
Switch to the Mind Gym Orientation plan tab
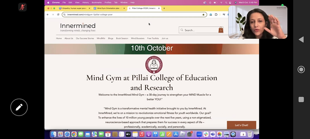pyautogui.click(x=109, y=8)
